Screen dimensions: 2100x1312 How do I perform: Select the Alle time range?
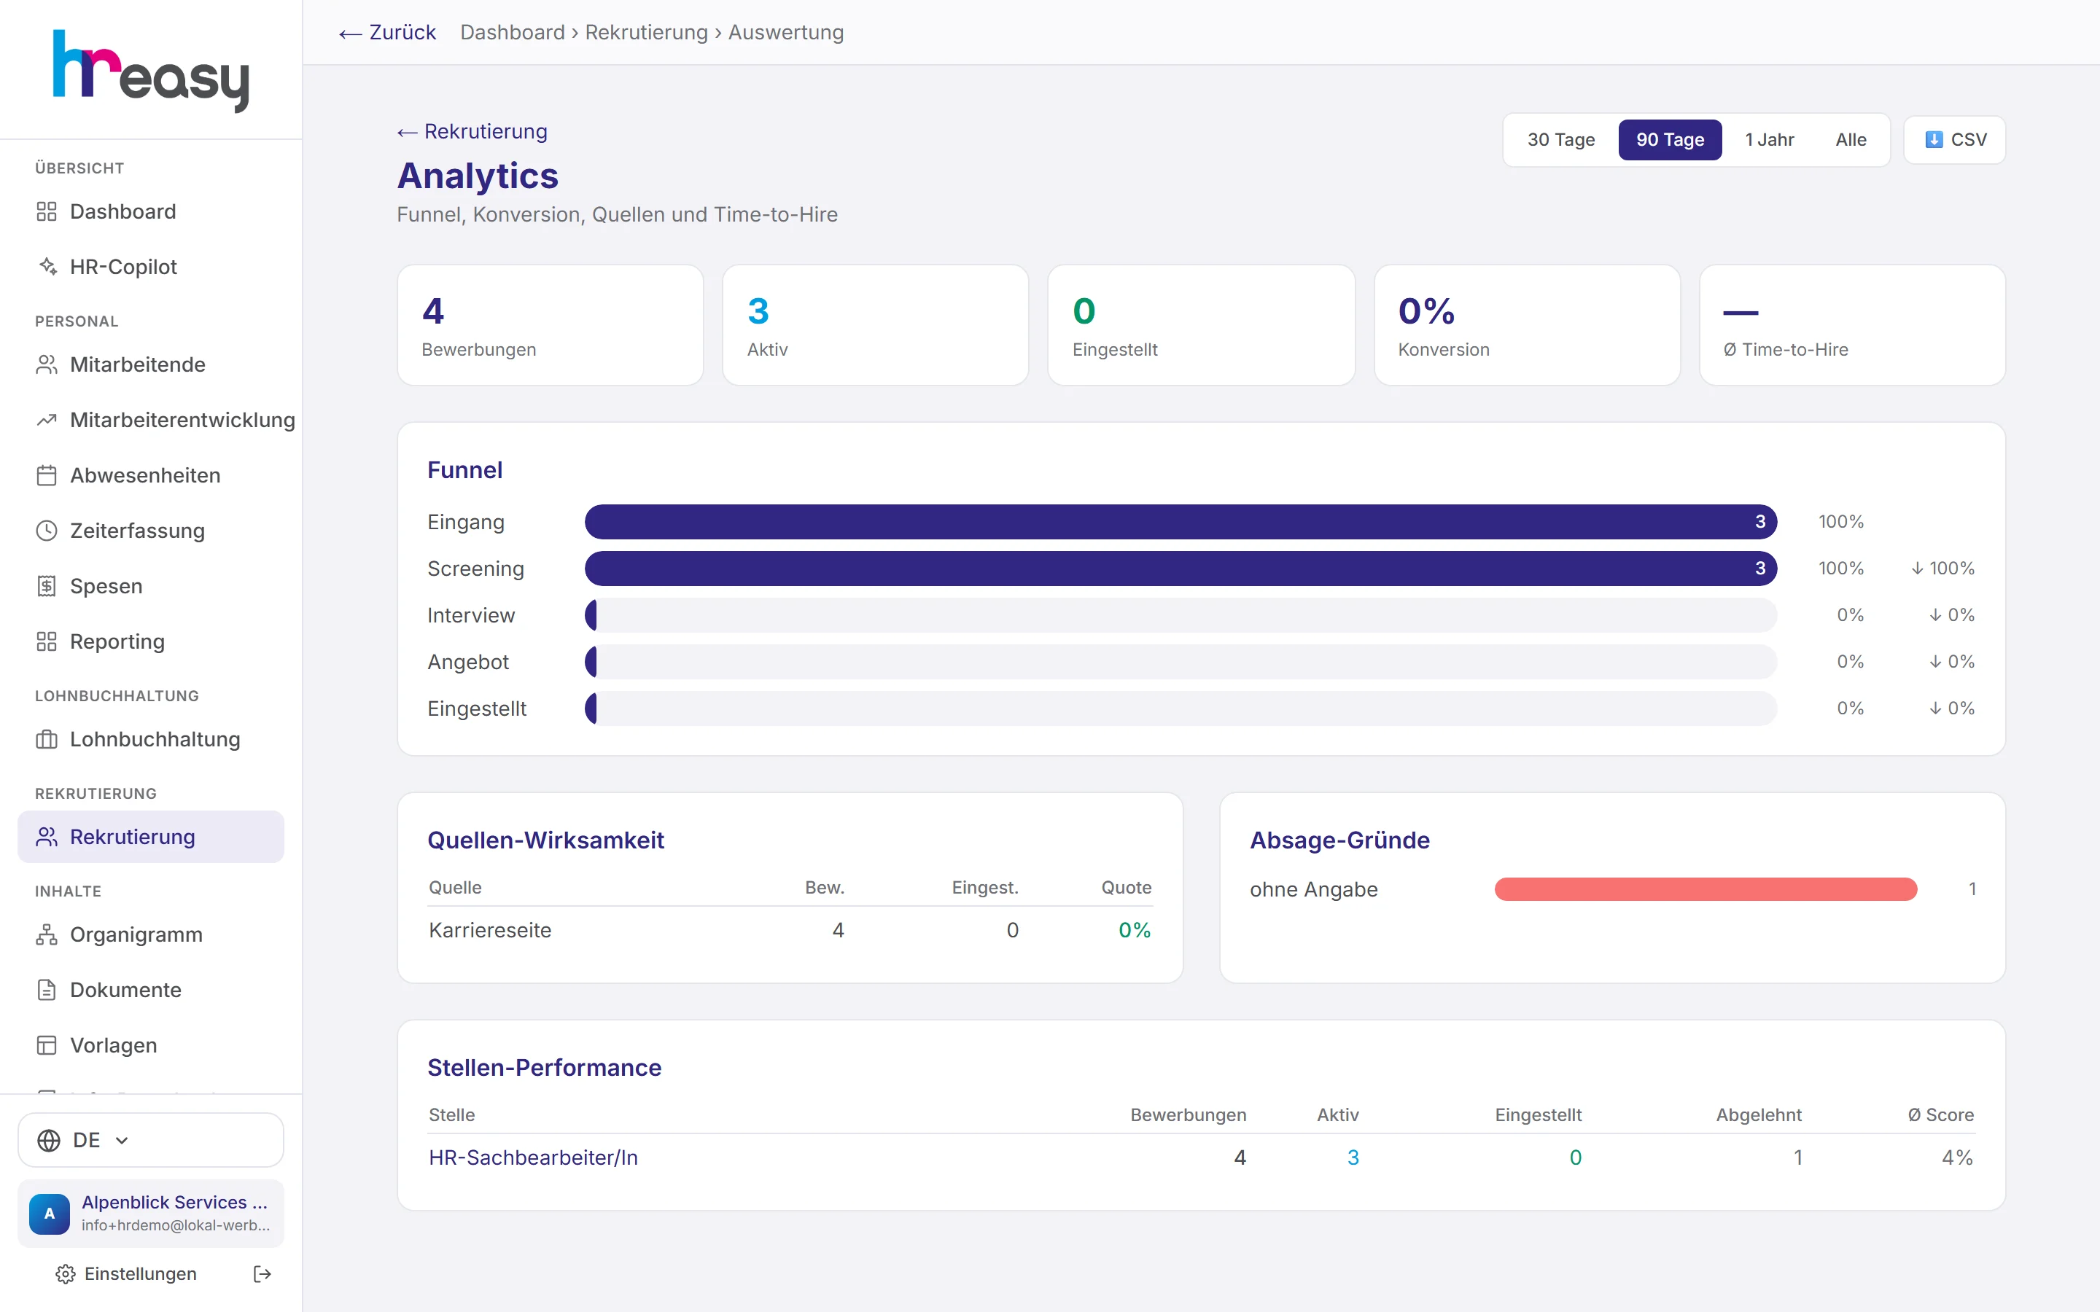[x=1851, y=140]
